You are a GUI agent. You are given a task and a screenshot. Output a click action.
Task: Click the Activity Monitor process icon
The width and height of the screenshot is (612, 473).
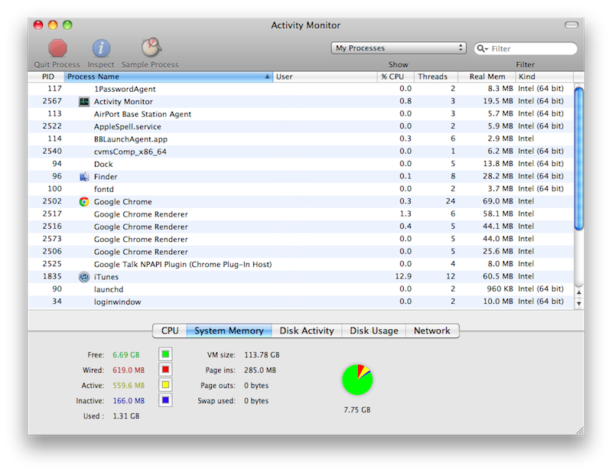(x=84, y=102)
